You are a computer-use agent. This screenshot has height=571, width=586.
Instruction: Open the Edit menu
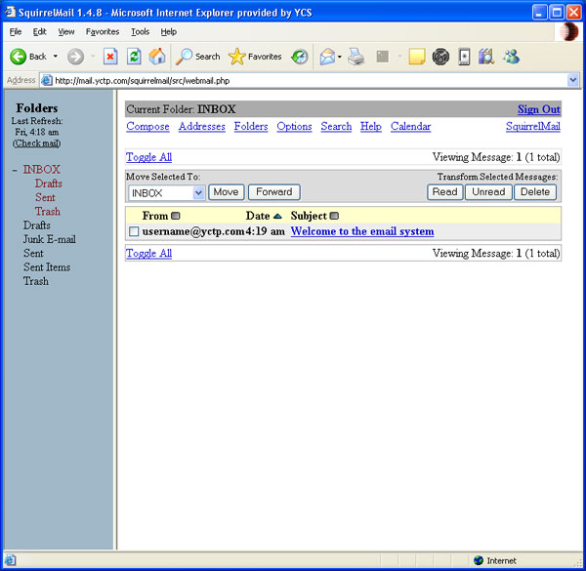[x=39, y=32]
